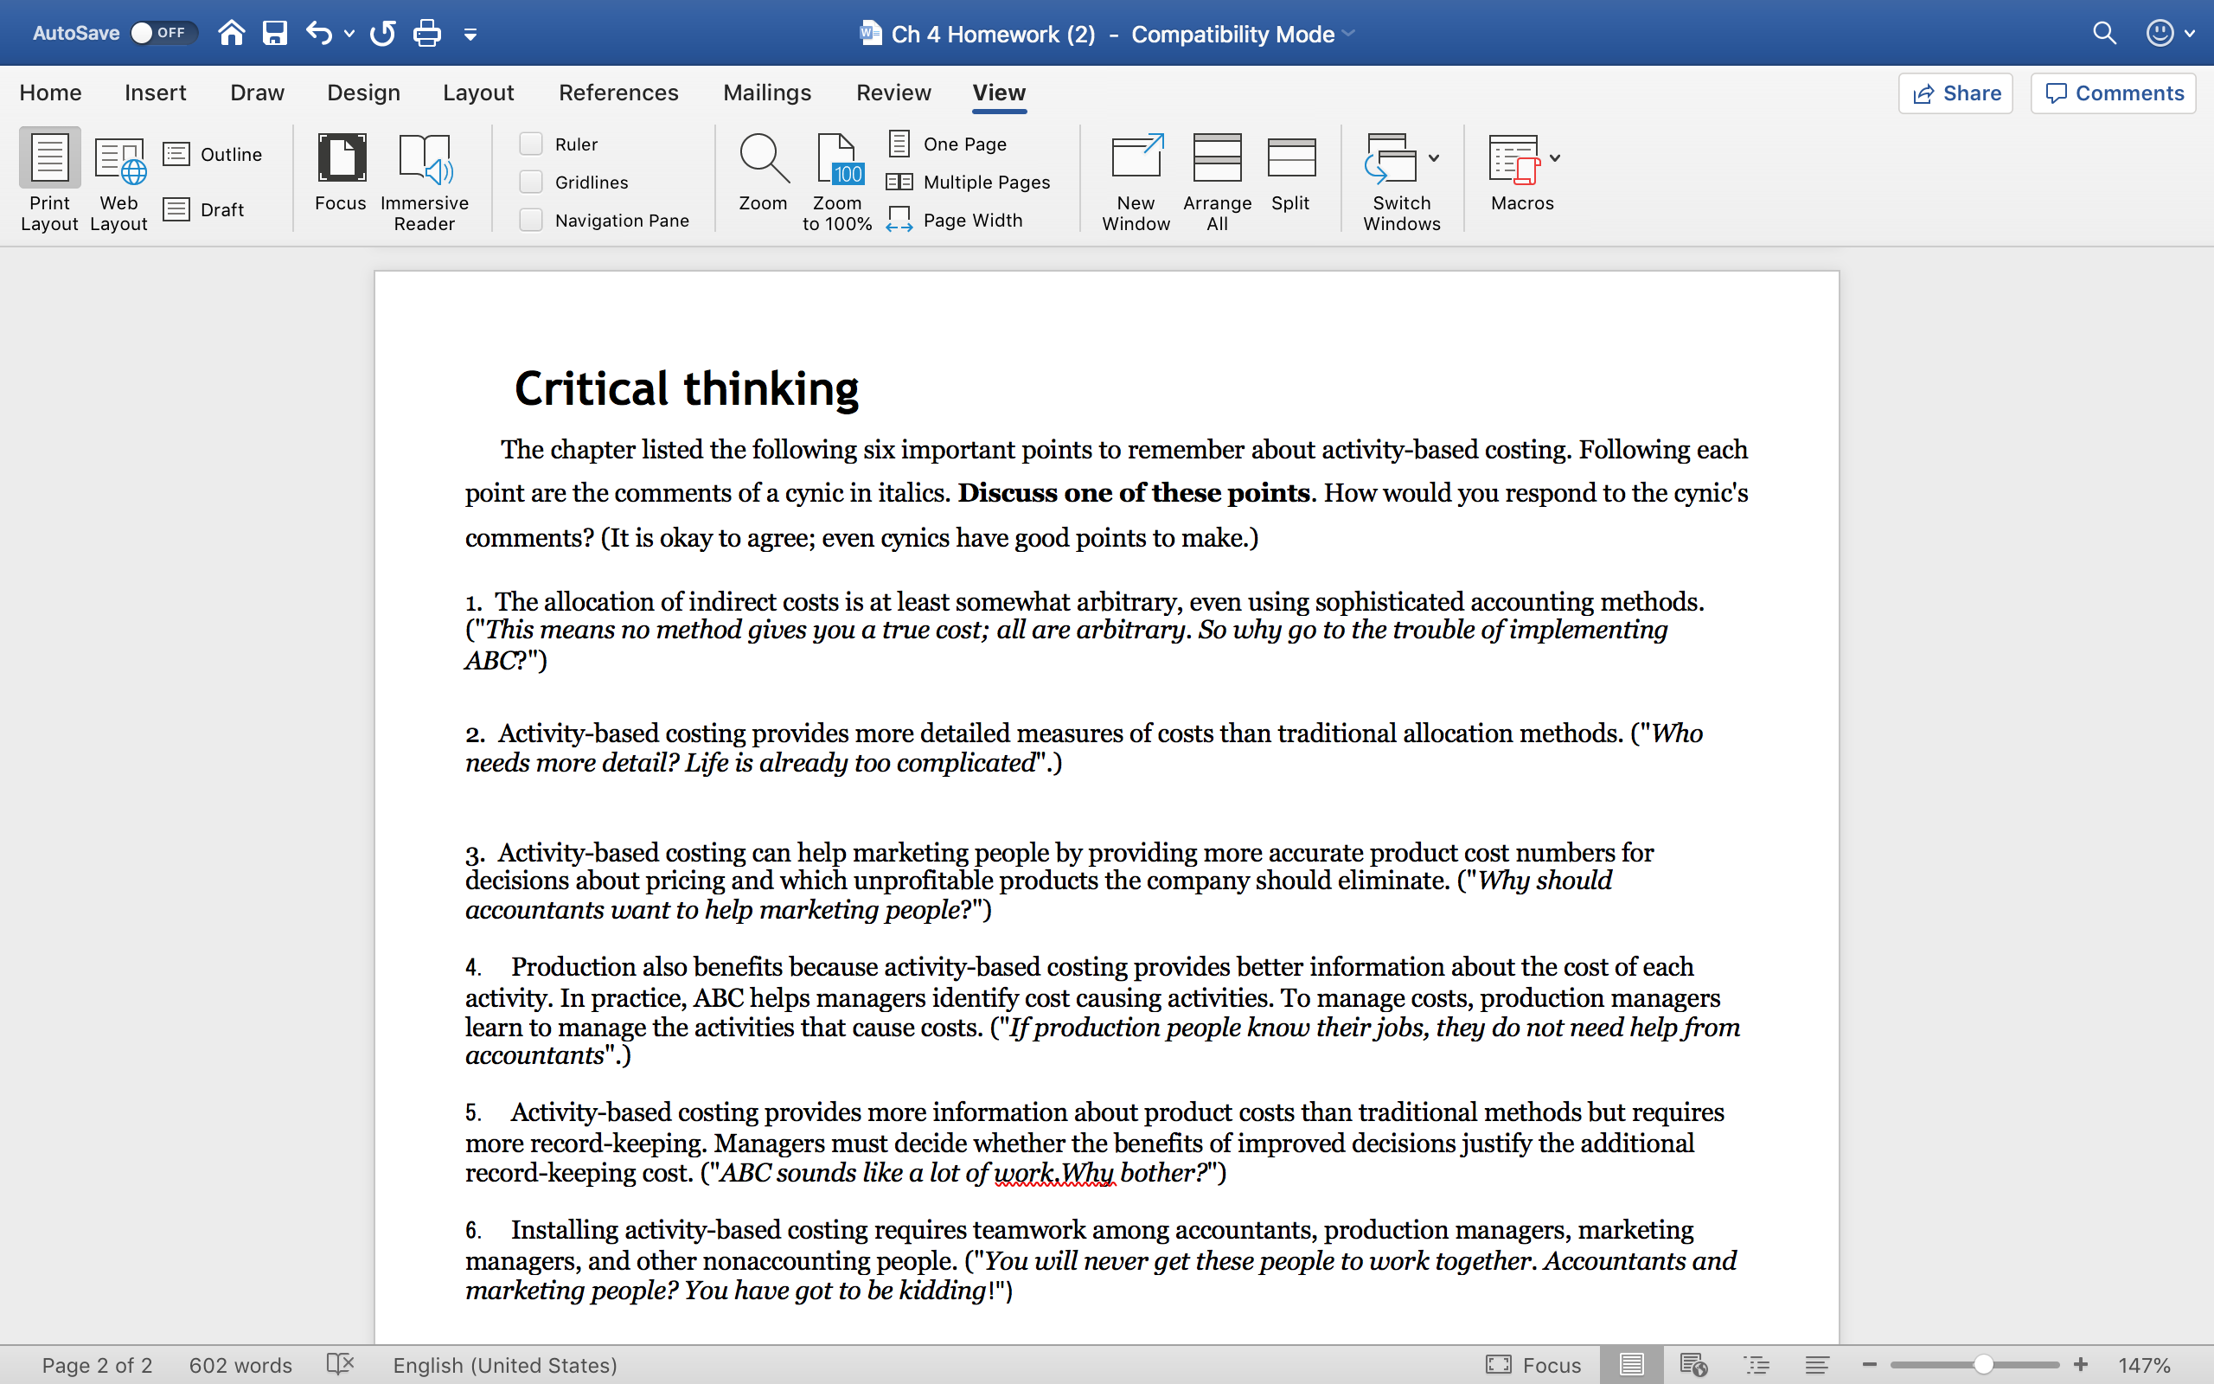Expand the Switch Windows dropdown arrow
The width and height of the screenshot is (2214, 1384).
pos(1434,157)
